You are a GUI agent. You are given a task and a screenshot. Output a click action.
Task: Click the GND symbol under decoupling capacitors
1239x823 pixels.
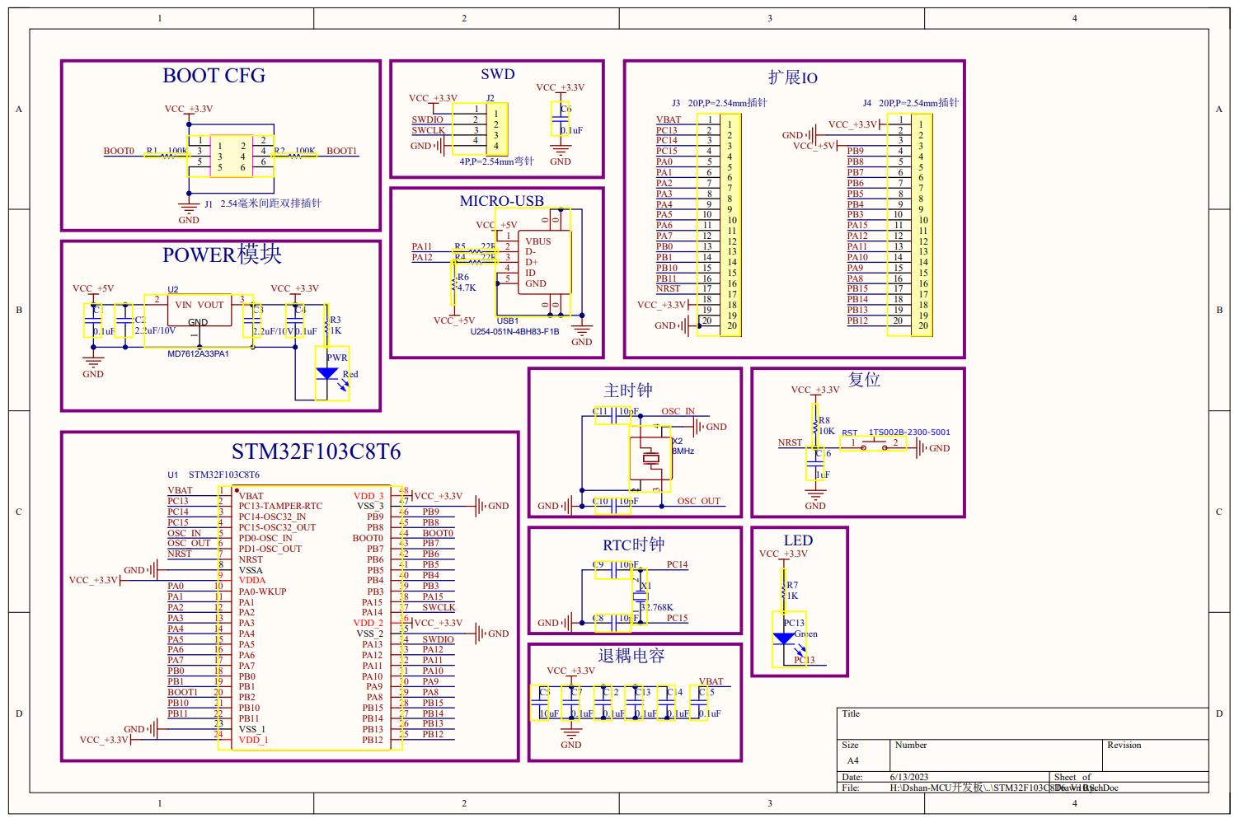point(570,738)
